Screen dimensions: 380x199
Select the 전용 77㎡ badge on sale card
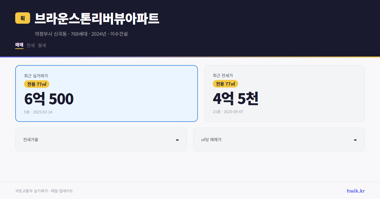pyautogui.click(x=36, y=84)
